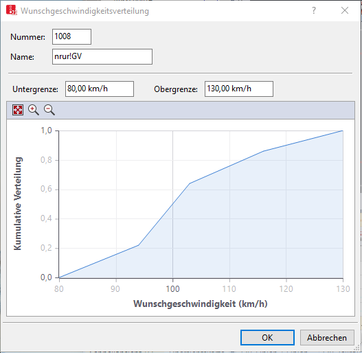
Task: Click into the Name field containing nrur!GV
Action: (102, 56)
